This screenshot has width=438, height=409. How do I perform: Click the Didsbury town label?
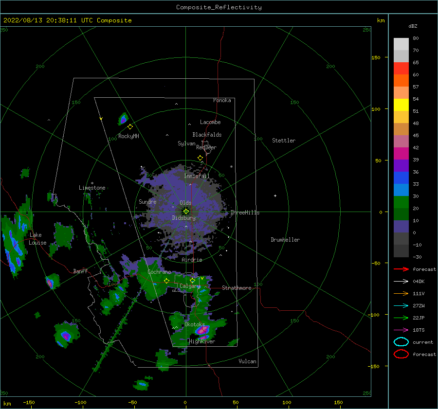tap(184, 218)
